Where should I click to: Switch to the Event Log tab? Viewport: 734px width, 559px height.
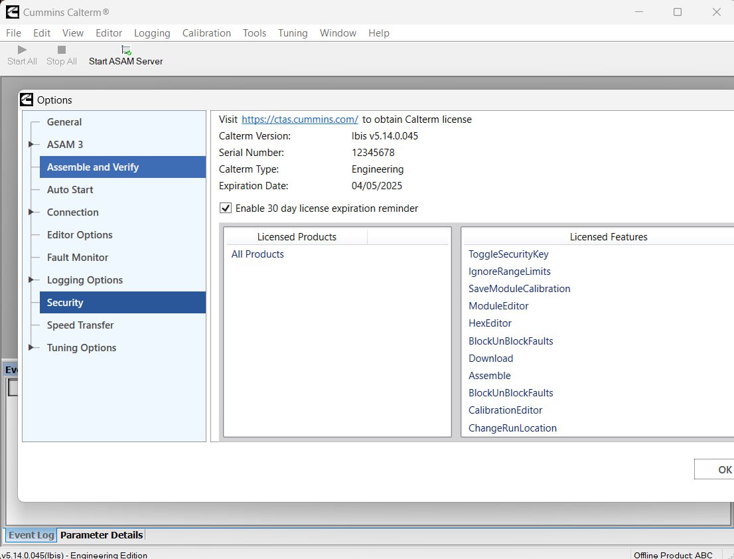tap(31, 534)
